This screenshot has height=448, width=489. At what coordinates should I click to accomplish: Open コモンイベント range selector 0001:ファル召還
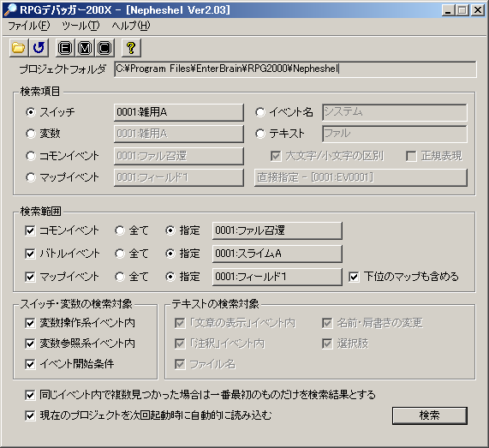tap(277, 230)
